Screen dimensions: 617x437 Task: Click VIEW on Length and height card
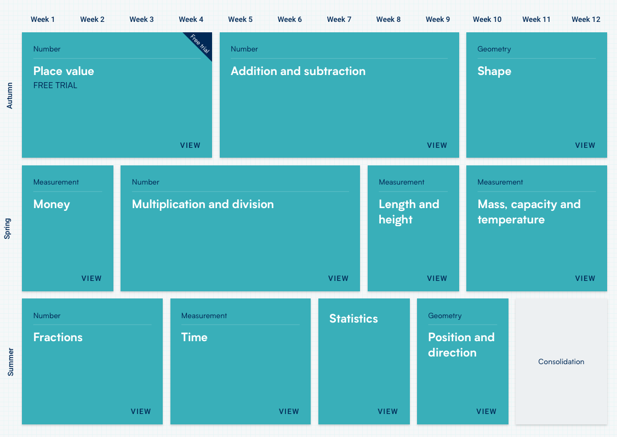pyautogui.click(x=437, y=279)
